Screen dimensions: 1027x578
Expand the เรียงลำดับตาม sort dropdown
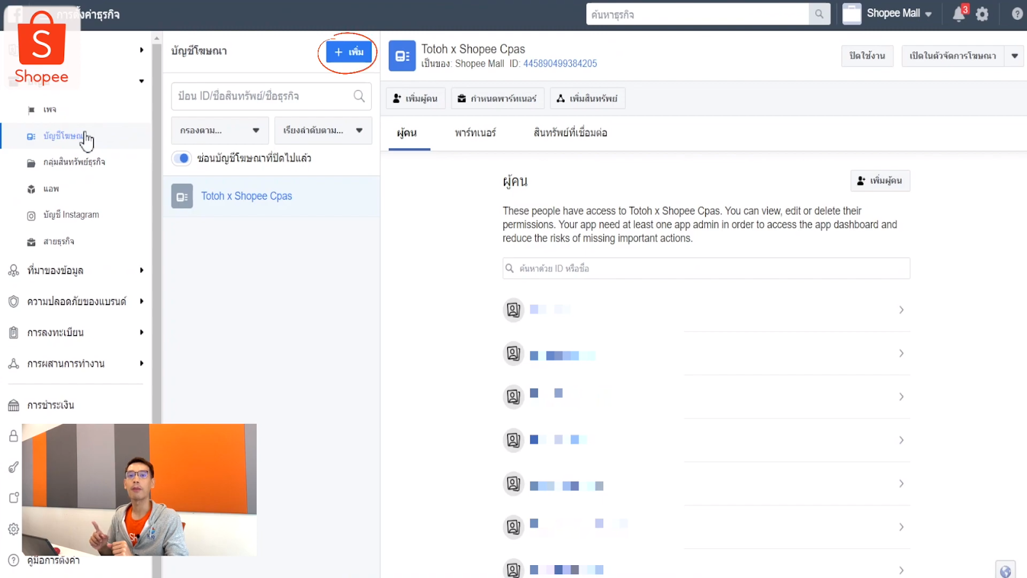(x=323, y=130)
